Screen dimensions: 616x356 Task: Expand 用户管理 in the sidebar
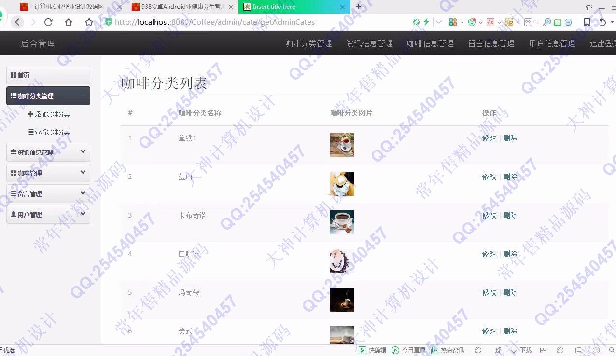pos(48,215)
